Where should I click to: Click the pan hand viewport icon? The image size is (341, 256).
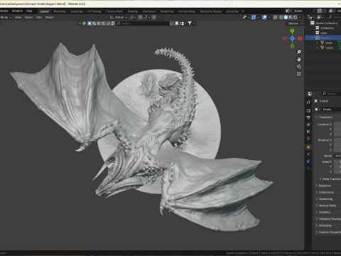point(299,59)
